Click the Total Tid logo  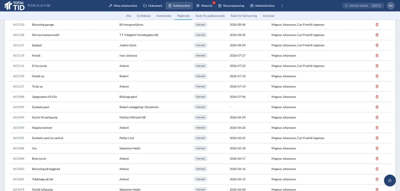(x=14, y=6)
